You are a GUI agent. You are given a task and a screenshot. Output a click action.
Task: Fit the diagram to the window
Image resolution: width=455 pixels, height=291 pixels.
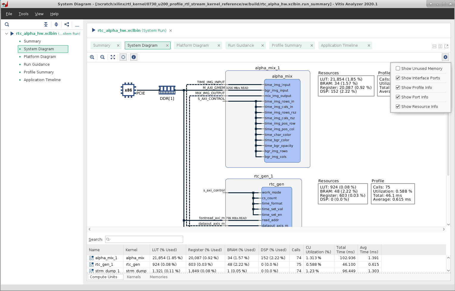pos(113,57)
